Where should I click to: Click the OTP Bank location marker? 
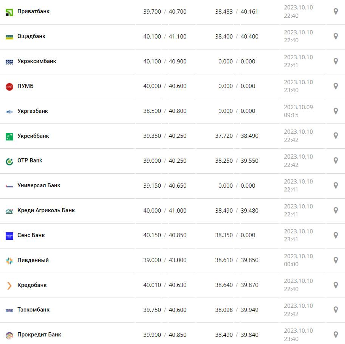click(335, 160)
